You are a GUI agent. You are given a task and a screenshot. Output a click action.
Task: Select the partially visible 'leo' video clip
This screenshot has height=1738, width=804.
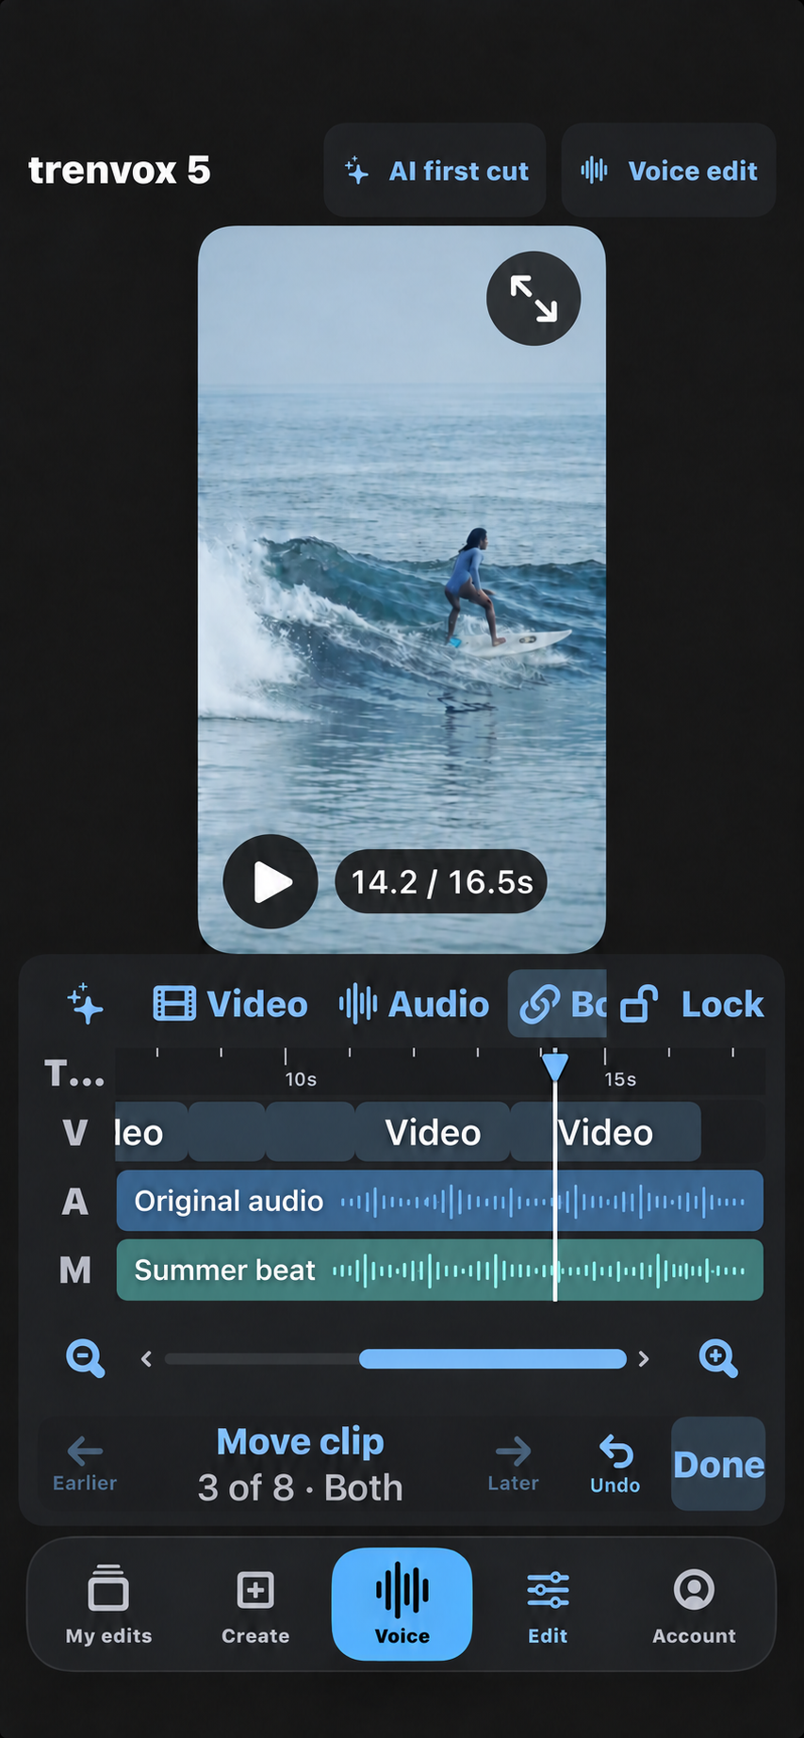151,1132
